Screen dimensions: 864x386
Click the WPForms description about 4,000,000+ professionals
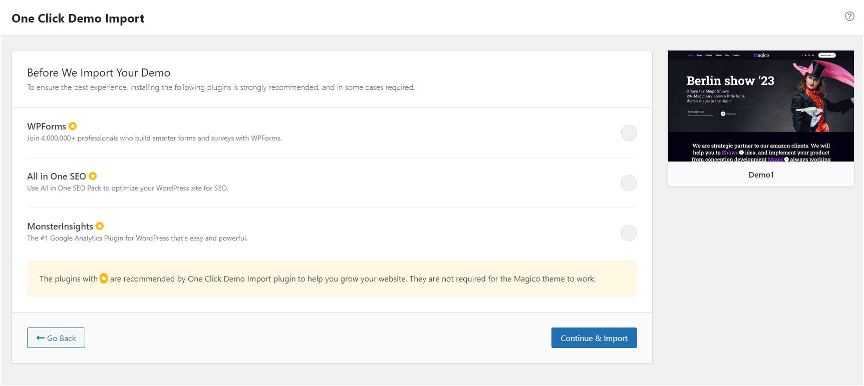[x=154, y=138]
